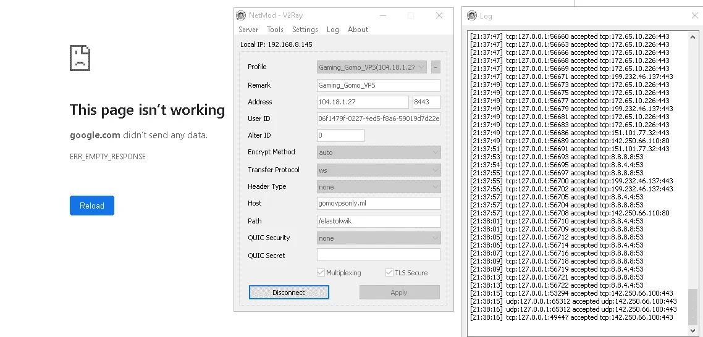Close the NetMod window
Image resolution: width=703 pixels, height=337 pixels.
click(x=439, y=15)
